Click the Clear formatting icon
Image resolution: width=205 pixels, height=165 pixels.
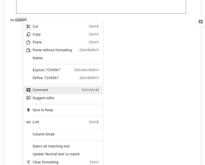[x=28, y=162]
